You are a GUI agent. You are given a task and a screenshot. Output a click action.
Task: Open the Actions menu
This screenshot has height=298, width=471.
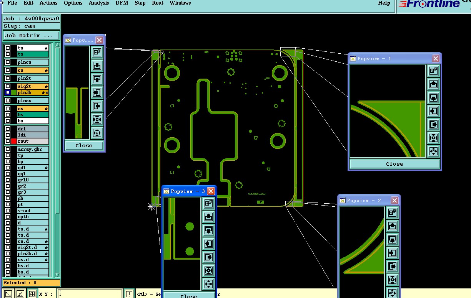[48, 3]
